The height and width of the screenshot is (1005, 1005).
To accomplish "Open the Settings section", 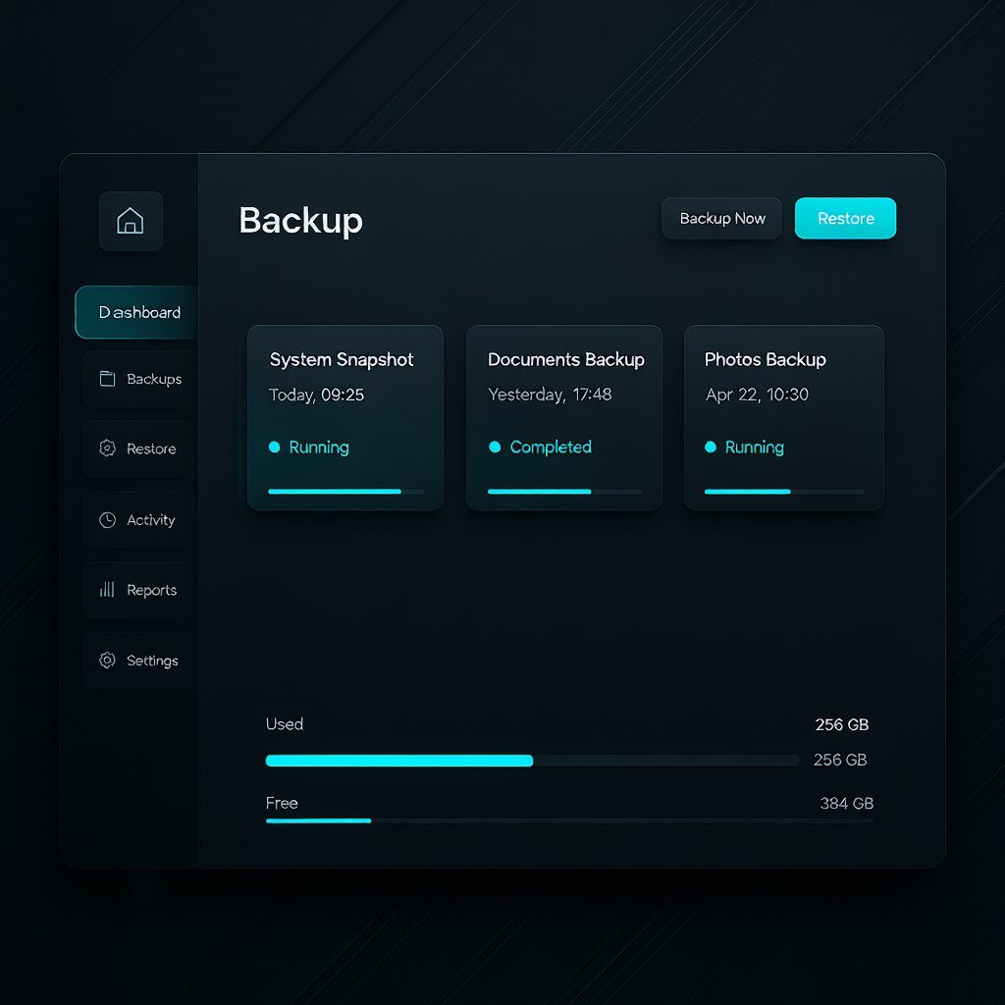I will (x=140, y=661).
